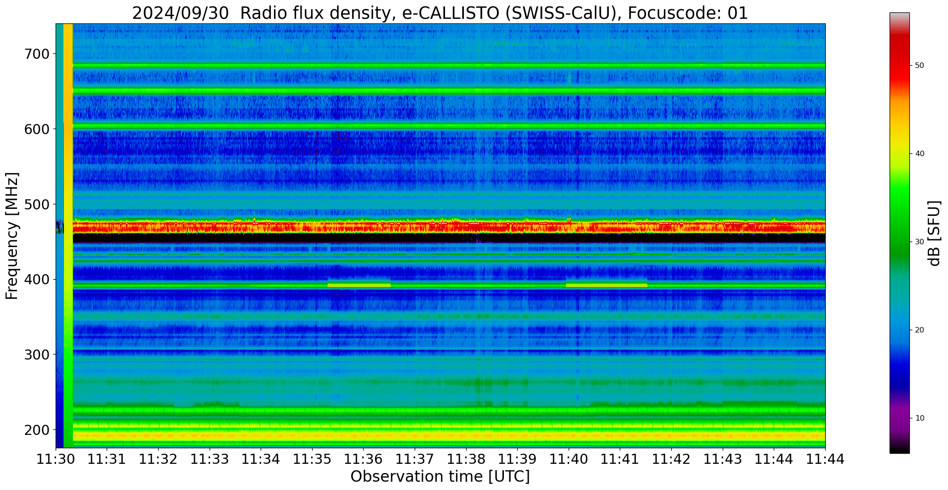
Task: Click the 11:32 time tick label
Action: (159, 459)
